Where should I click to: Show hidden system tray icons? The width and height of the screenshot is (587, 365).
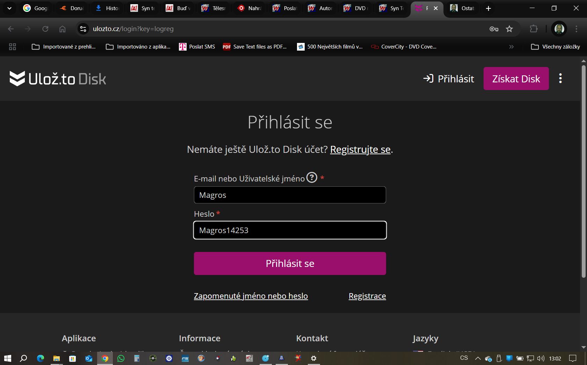pos(478,358)
